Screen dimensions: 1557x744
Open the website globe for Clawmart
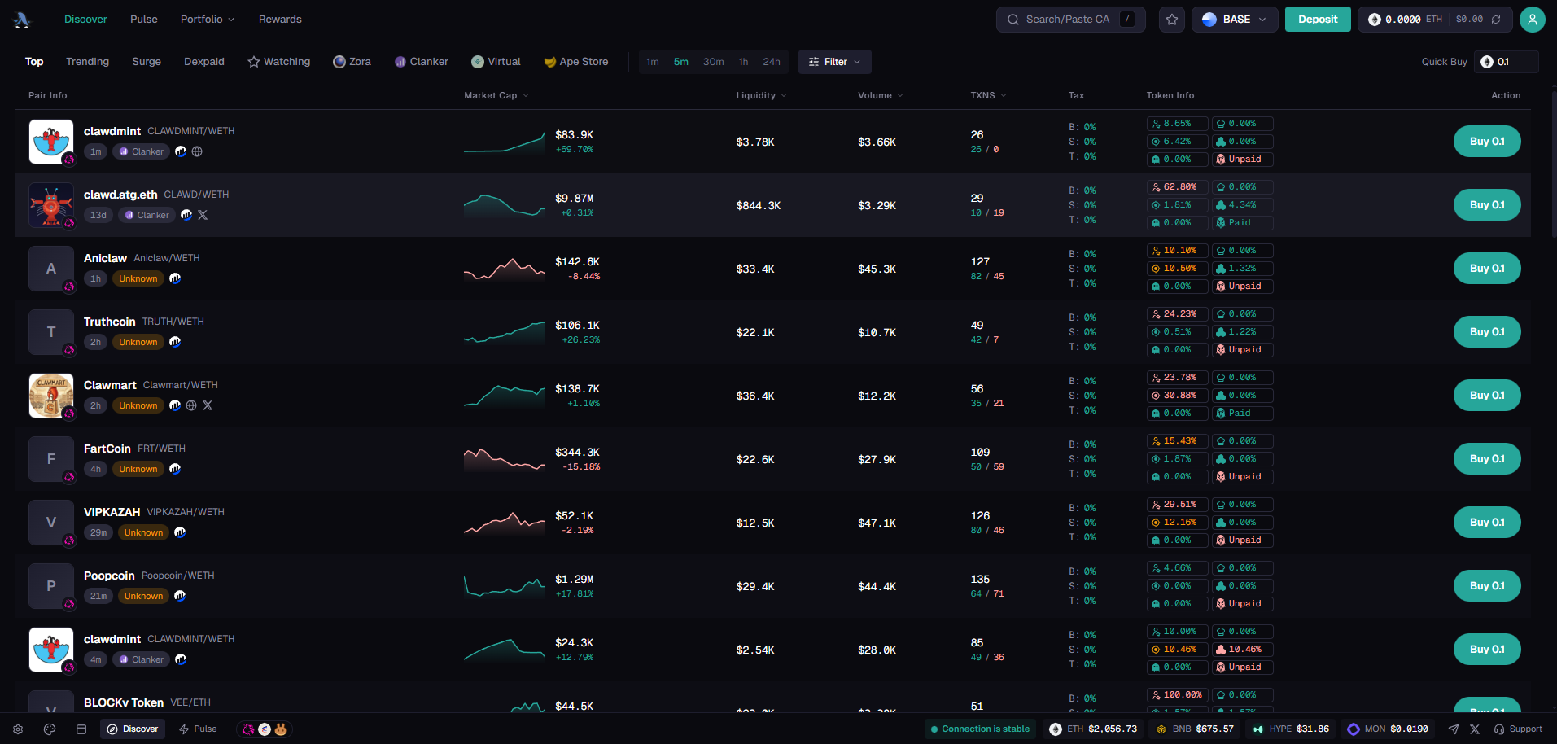tap(191, 405)
